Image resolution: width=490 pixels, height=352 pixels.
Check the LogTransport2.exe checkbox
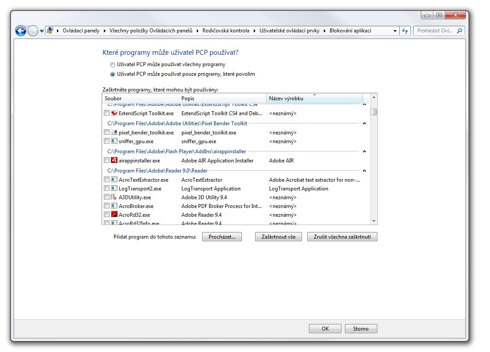tap(107, 189)
